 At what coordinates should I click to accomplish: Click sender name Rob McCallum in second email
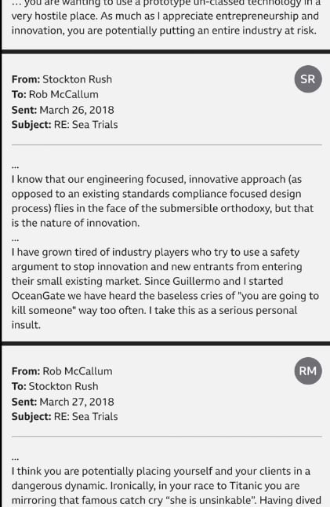[x=78, y=371]
